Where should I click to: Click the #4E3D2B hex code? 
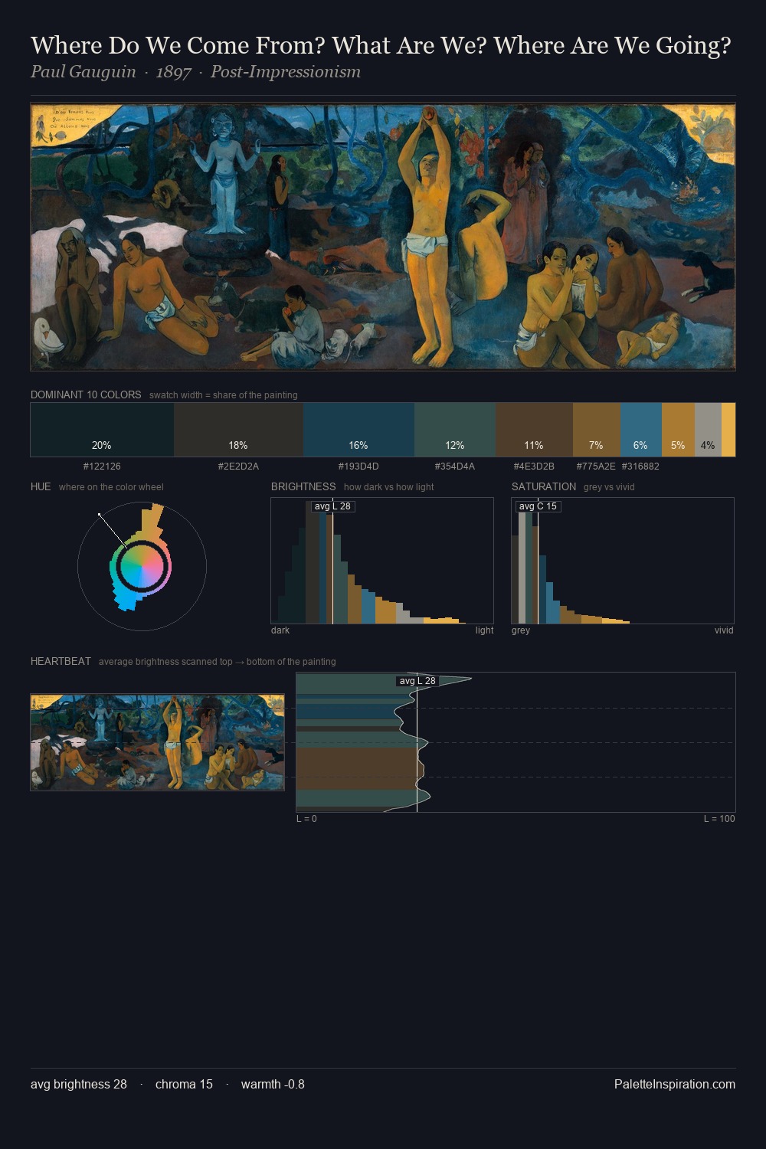(534, 466)
